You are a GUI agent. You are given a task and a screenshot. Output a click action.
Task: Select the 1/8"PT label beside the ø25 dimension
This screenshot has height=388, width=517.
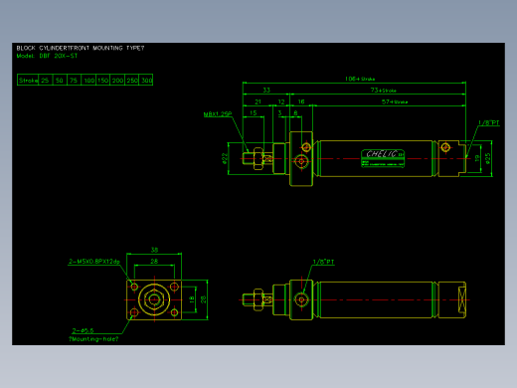coord(488,123)
